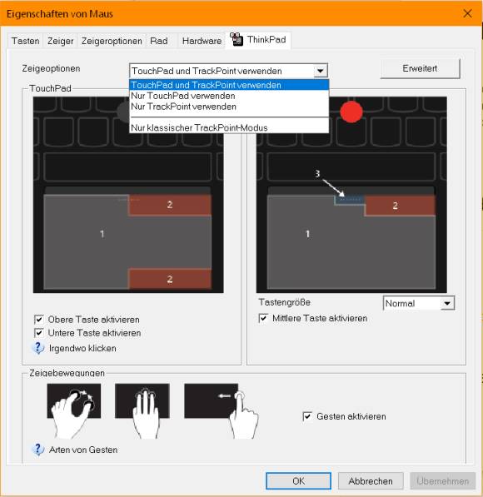Switch to the Zeigeroptionen tab
Screen dimensions: 483x497
(x=112, y=41)
